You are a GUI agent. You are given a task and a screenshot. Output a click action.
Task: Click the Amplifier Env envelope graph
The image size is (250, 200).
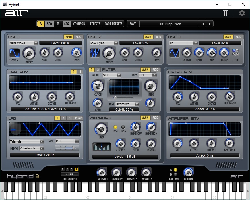(205, 129)
